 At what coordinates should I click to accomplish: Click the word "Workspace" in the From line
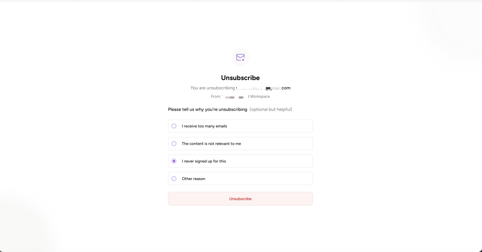(260, 97)
